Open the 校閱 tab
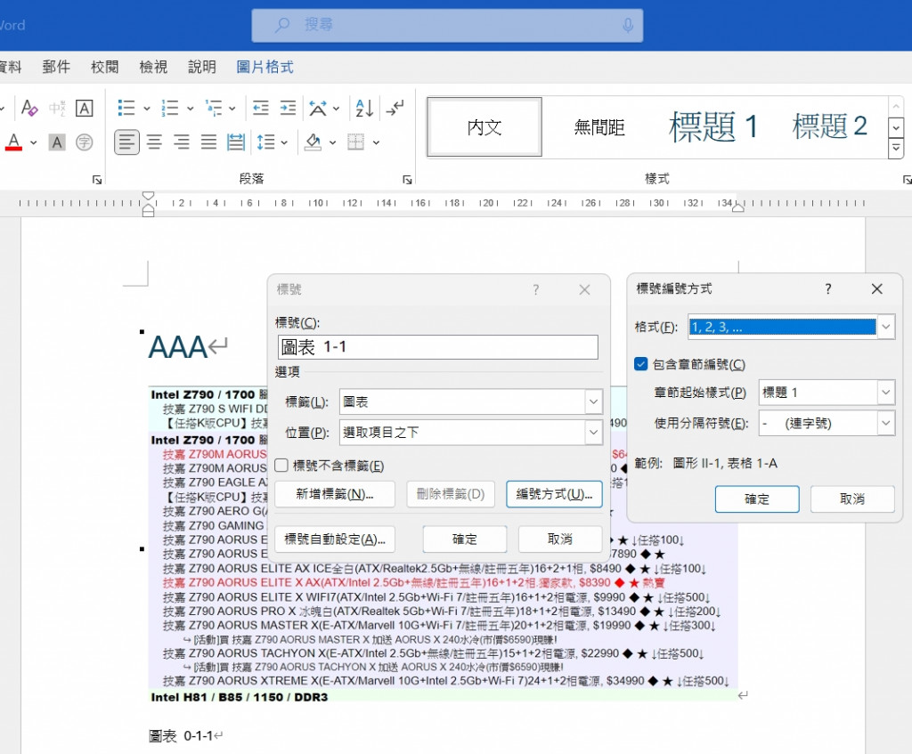The width and height of the screenshot is (912, 754). coord(105,67)
